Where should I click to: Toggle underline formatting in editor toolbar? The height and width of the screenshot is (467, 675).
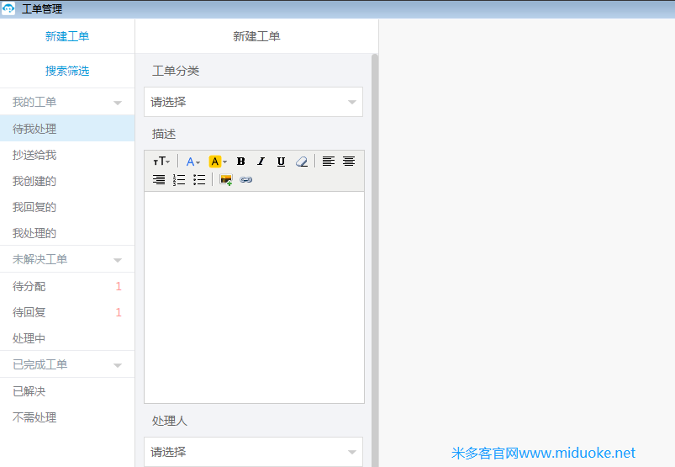[x=281, y=162]
